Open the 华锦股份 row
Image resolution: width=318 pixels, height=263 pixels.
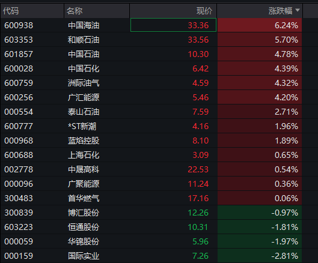click(84, 241)
